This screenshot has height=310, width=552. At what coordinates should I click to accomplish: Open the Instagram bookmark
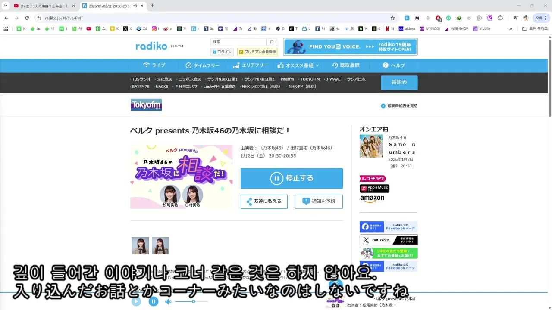156,29
